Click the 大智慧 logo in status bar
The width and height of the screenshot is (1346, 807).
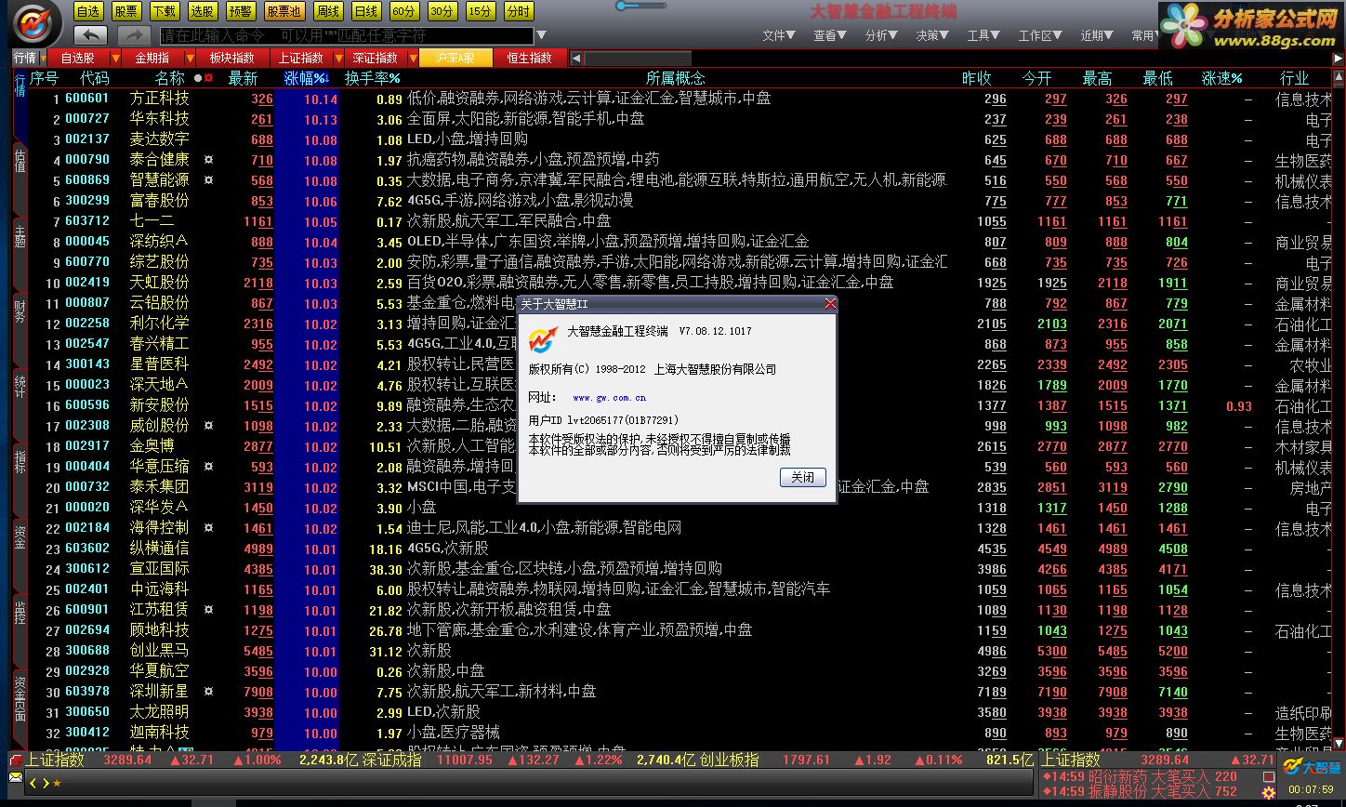coord(1312,767)
